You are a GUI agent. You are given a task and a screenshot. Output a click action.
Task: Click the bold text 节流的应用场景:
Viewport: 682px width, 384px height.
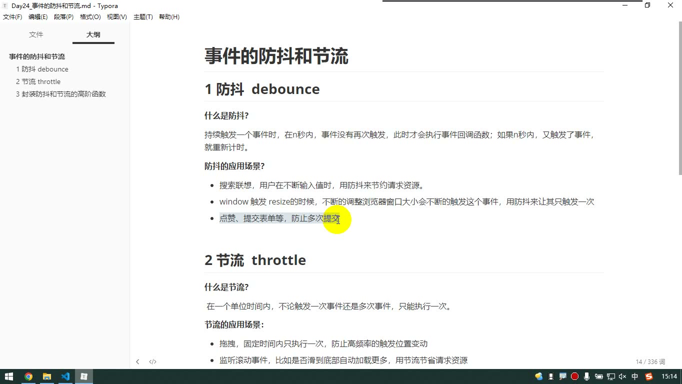(x=234, y=324)
